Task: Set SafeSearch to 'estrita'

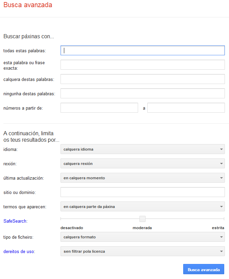Action: click(218, 228)
